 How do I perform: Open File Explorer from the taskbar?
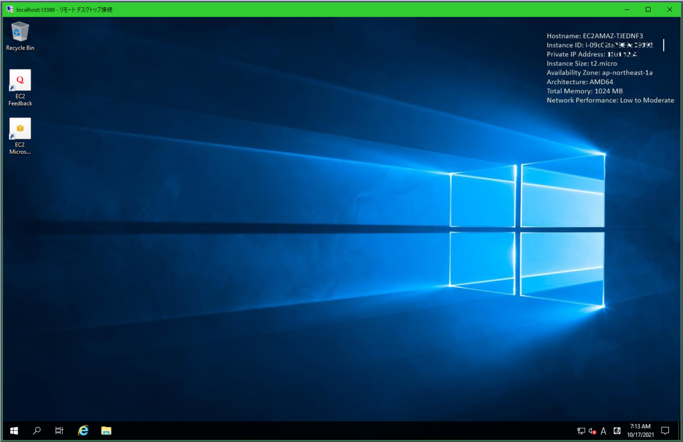click(106, 431)
